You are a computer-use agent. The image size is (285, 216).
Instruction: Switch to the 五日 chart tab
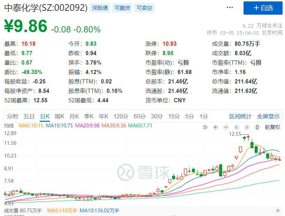click(x=29, y=116)
